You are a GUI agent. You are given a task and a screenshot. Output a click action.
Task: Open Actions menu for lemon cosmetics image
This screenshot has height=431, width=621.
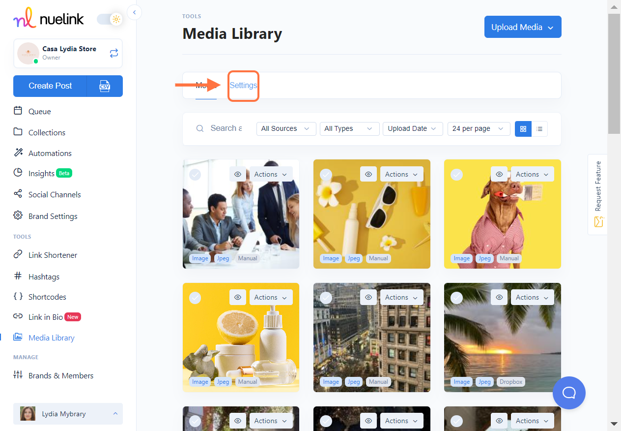[271, 297]
